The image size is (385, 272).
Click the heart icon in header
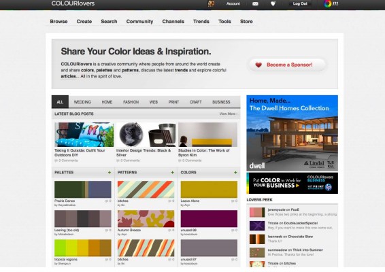tap(273, 3)
